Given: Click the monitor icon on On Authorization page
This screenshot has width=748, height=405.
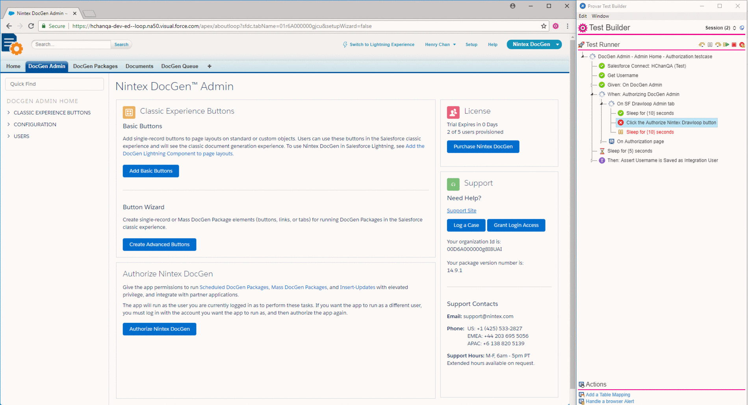Looking at the screenshot, I should point(611,142).
